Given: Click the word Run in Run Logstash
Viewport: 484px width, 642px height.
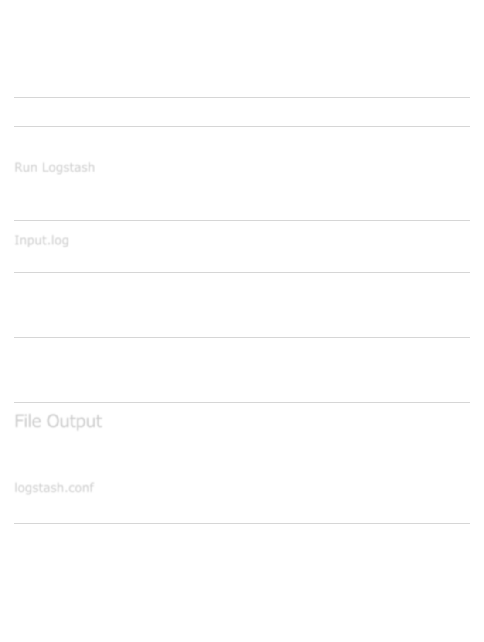Looking at the screenshot, I should 26,168.
